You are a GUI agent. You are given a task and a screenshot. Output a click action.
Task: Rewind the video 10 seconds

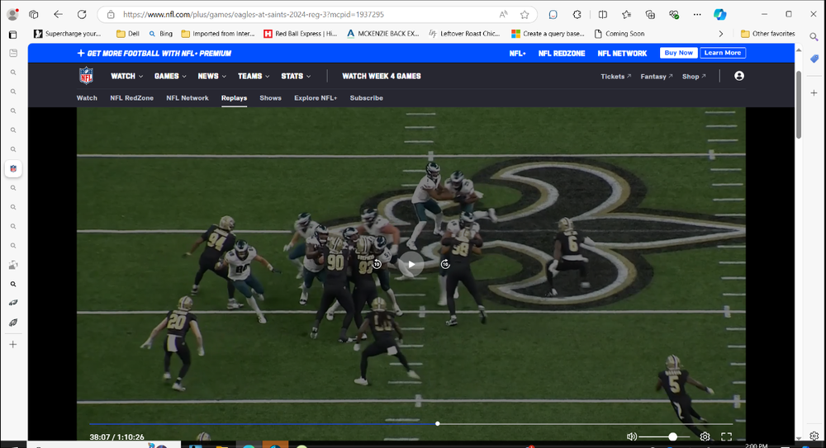click(377, 264)
